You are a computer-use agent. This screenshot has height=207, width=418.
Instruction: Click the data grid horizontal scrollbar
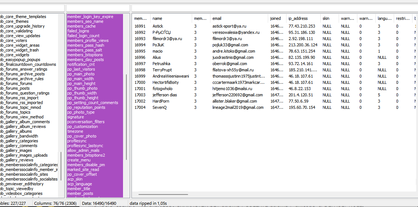point(163,194)
